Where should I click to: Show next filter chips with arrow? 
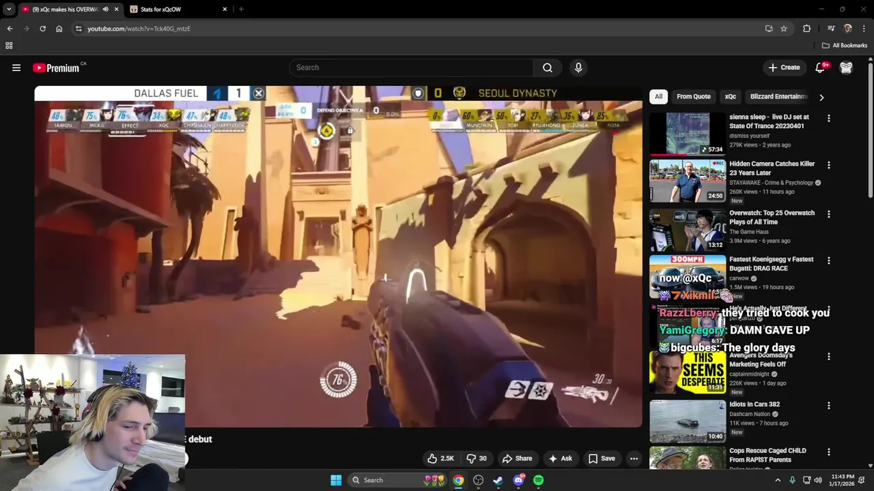pos(821,97)
